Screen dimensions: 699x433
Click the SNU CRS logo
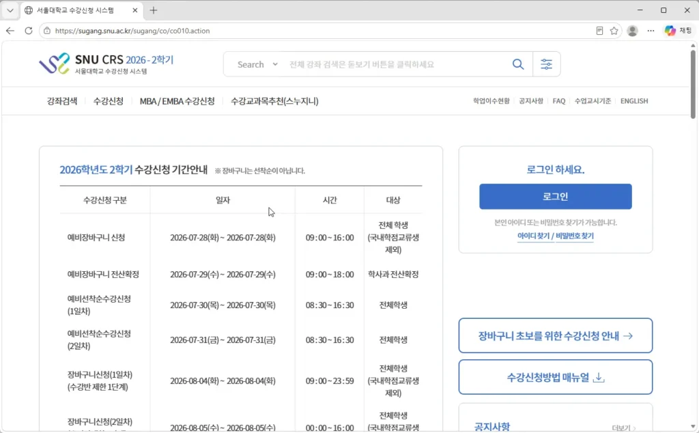pyautogui.click(x=106, y=64)
